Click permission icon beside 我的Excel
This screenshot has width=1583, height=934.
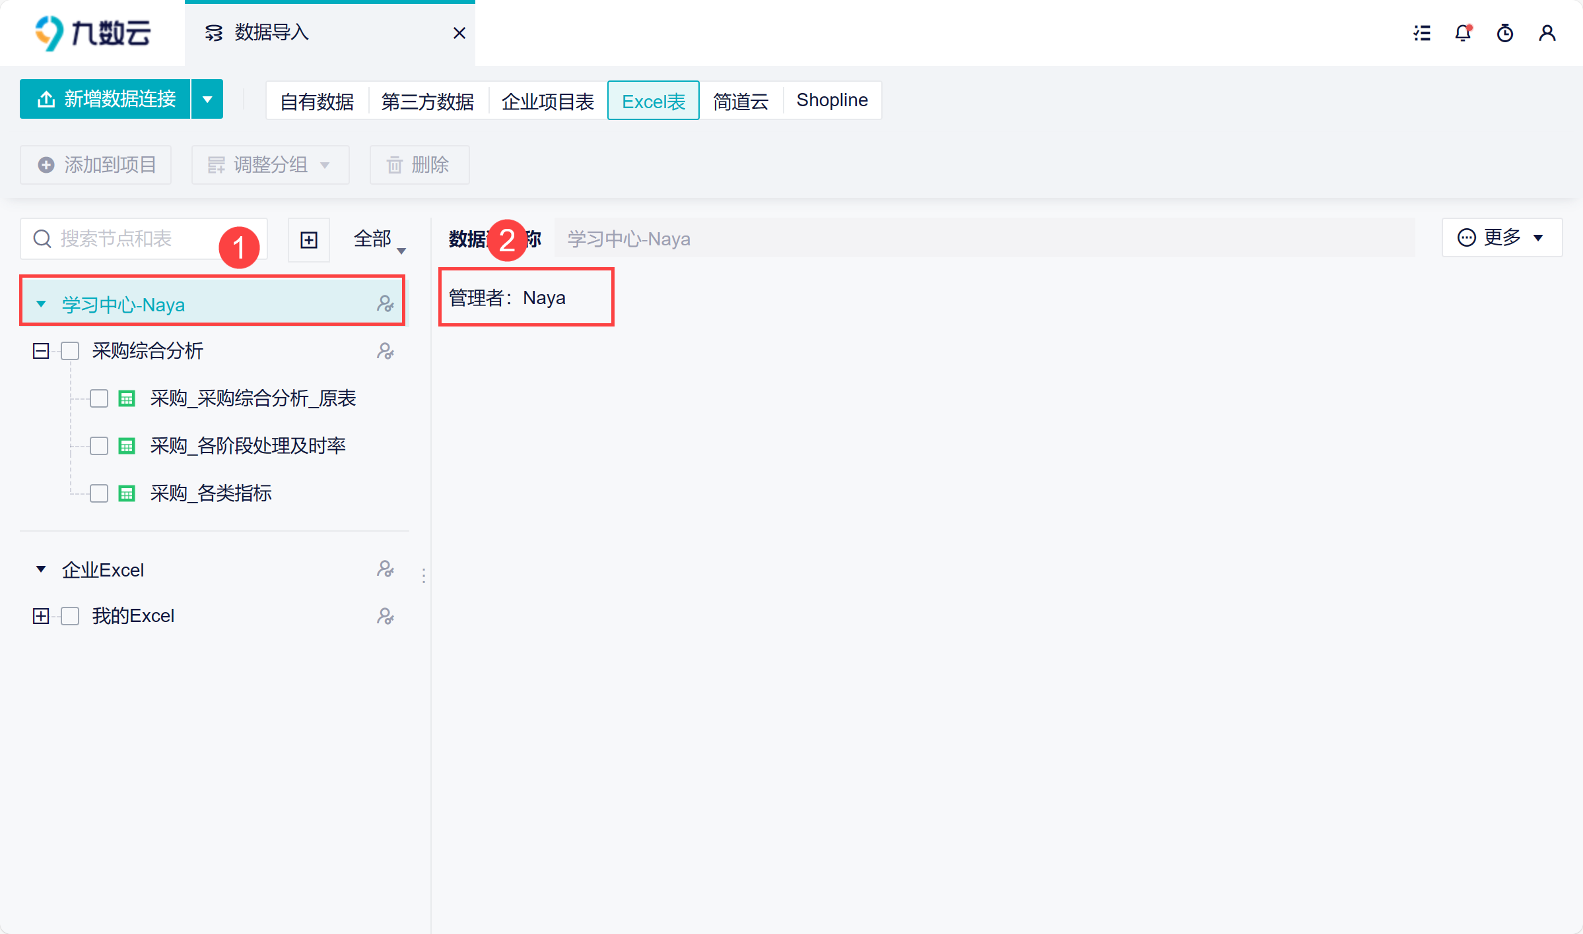tap(386, 616)
